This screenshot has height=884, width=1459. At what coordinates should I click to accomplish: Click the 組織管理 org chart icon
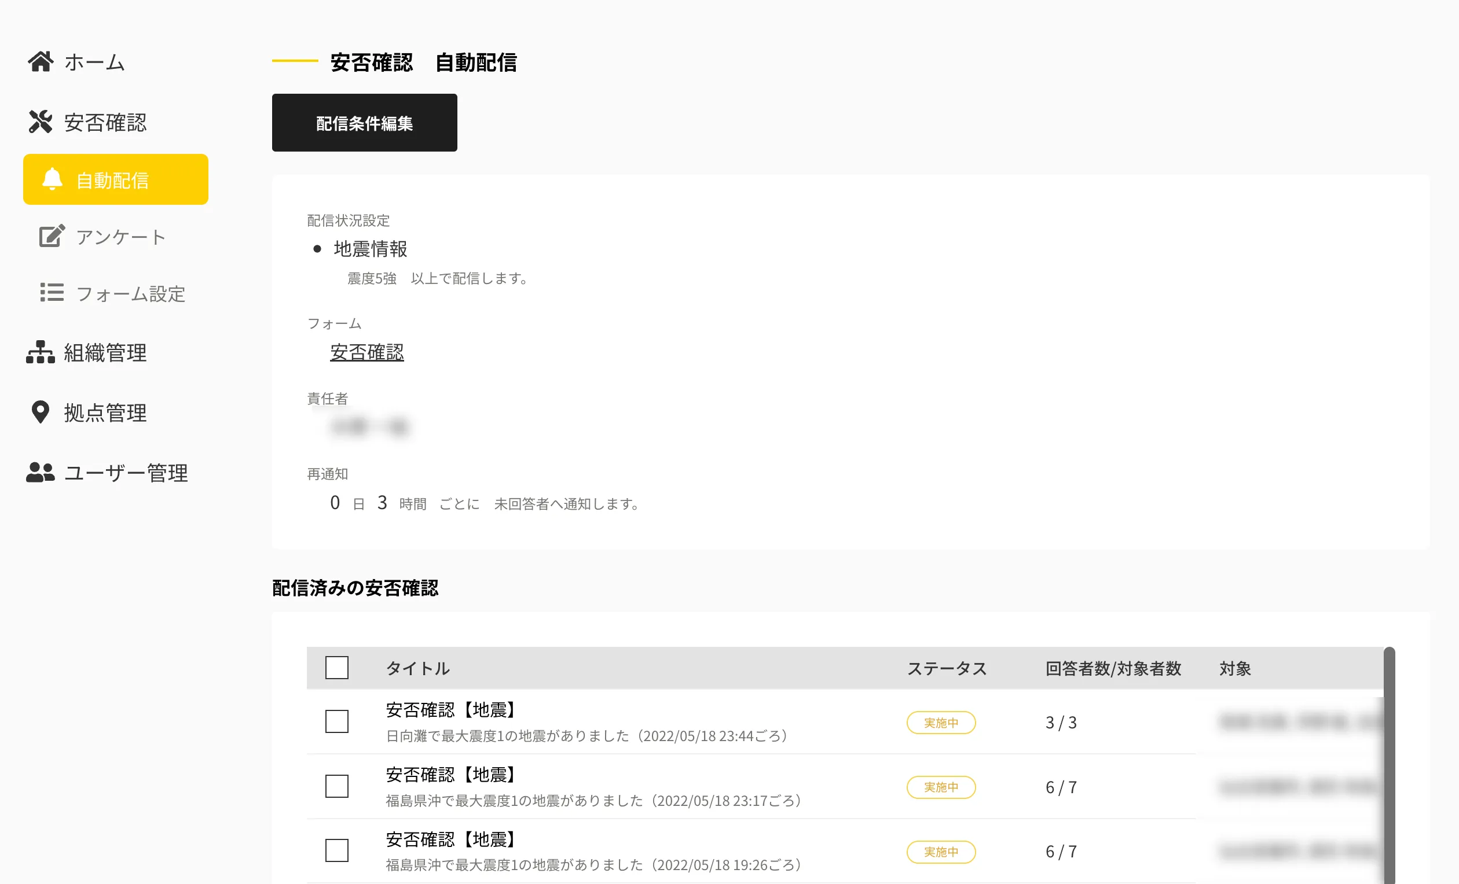coord(41,352)
